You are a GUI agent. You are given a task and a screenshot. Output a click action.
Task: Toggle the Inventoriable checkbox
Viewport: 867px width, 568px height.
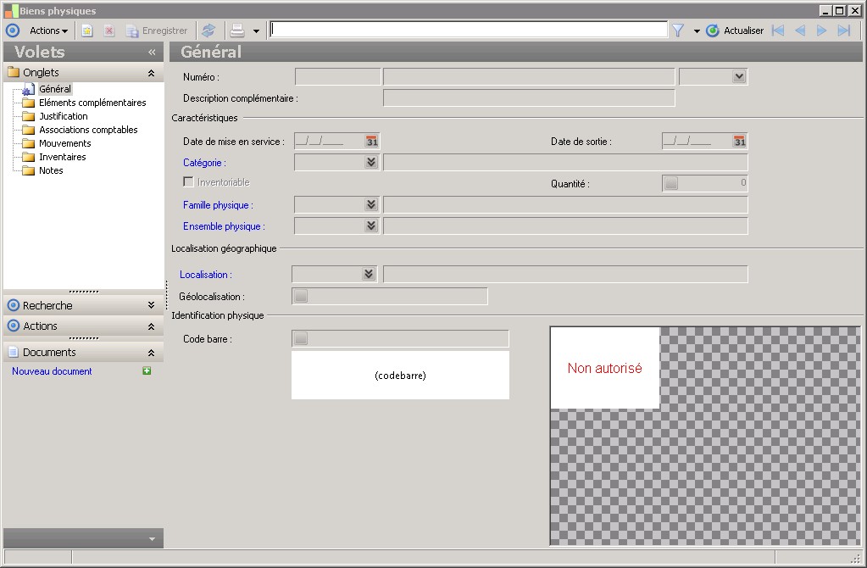pyautogui.click(x=188, y=182)
